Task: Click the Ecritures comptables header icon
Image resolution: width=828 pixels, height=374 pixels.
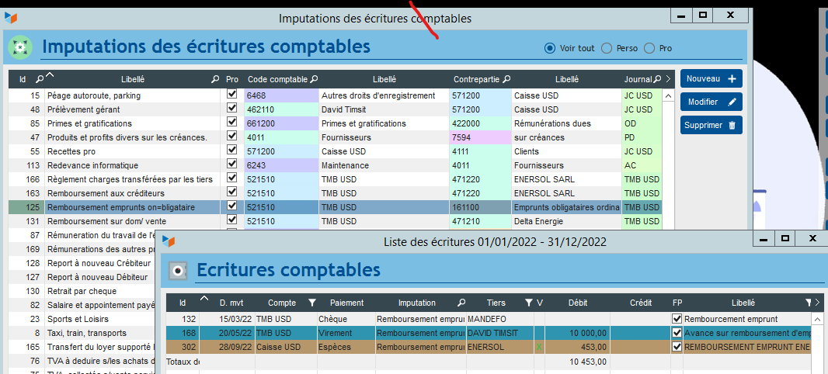Action: click(179, 269)
